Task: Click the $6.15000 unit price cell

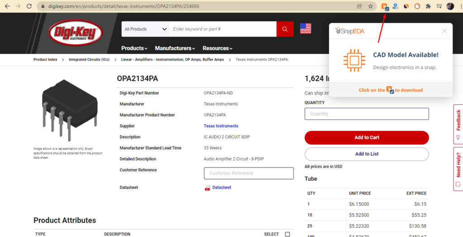Action: [359, 204]
